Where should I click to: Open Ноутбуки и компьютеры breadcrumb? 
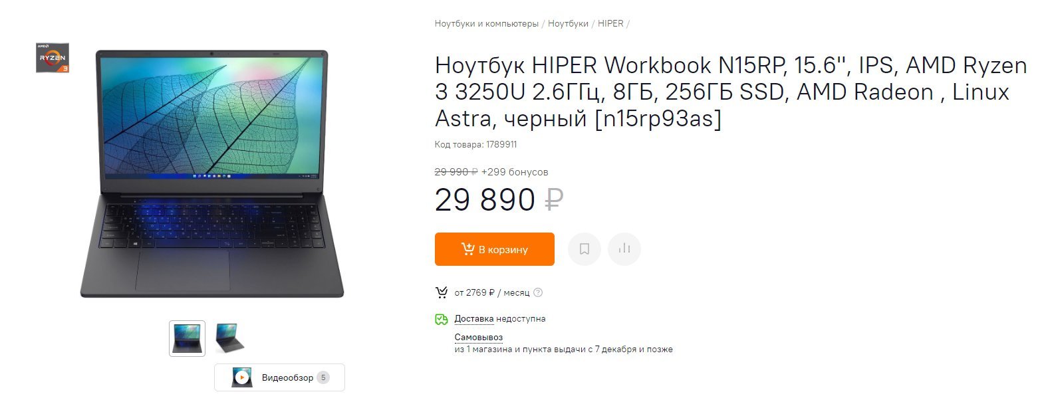(487, 23)
